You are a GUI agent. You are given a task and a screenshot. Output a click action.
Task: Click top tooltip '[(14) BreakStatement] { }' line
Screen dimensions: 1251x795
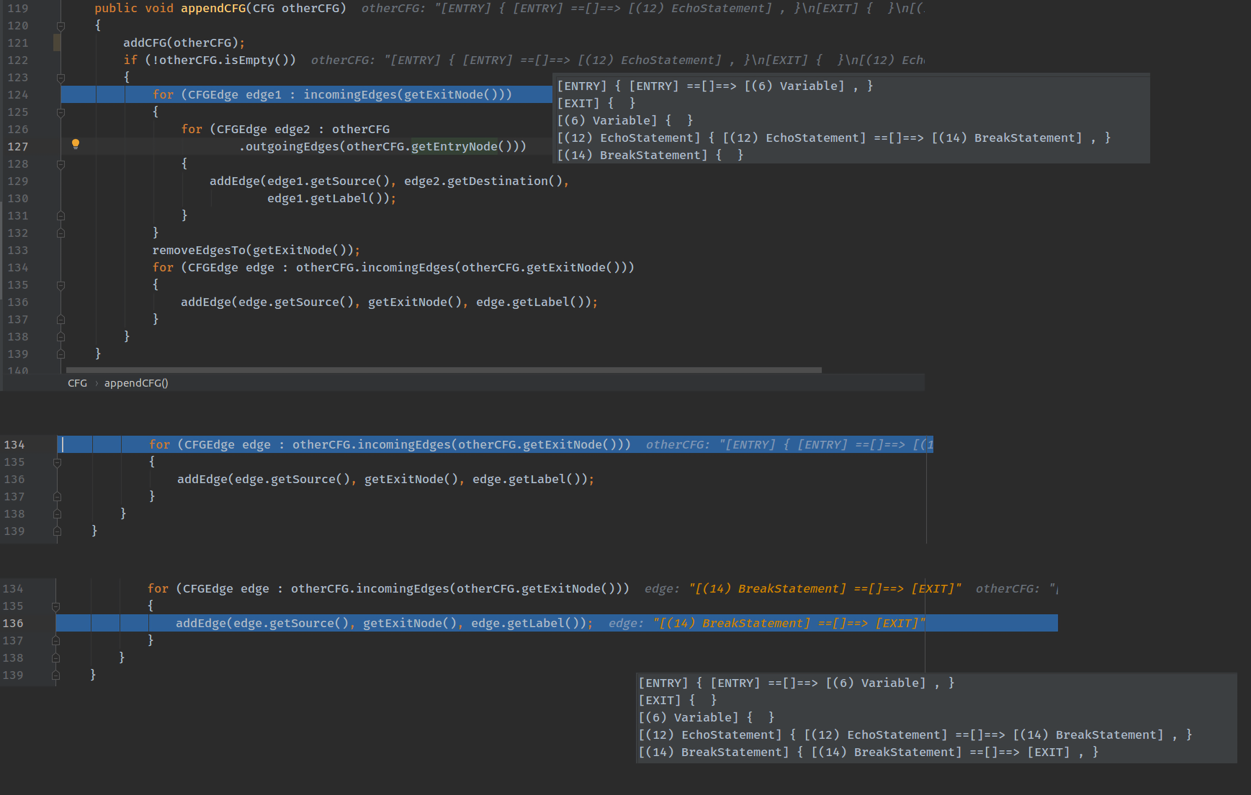650,155
